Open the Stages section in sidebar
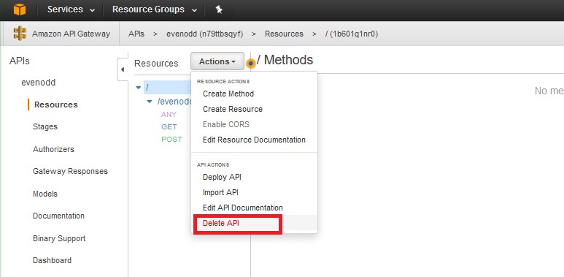The image size is (564, 277). [x=45, y=126]
